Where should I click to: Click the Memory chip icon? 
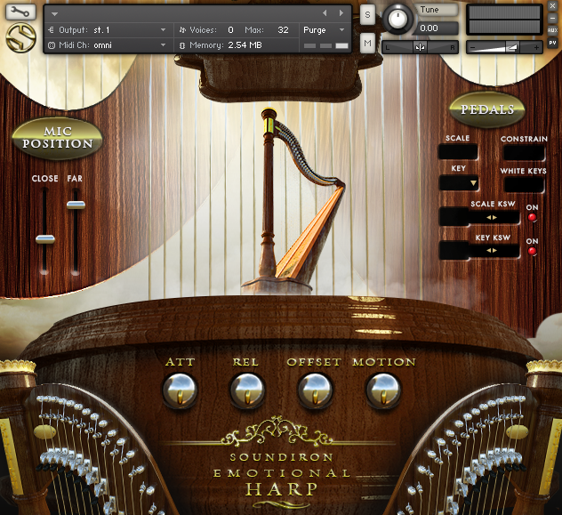[x=182, y=45]
